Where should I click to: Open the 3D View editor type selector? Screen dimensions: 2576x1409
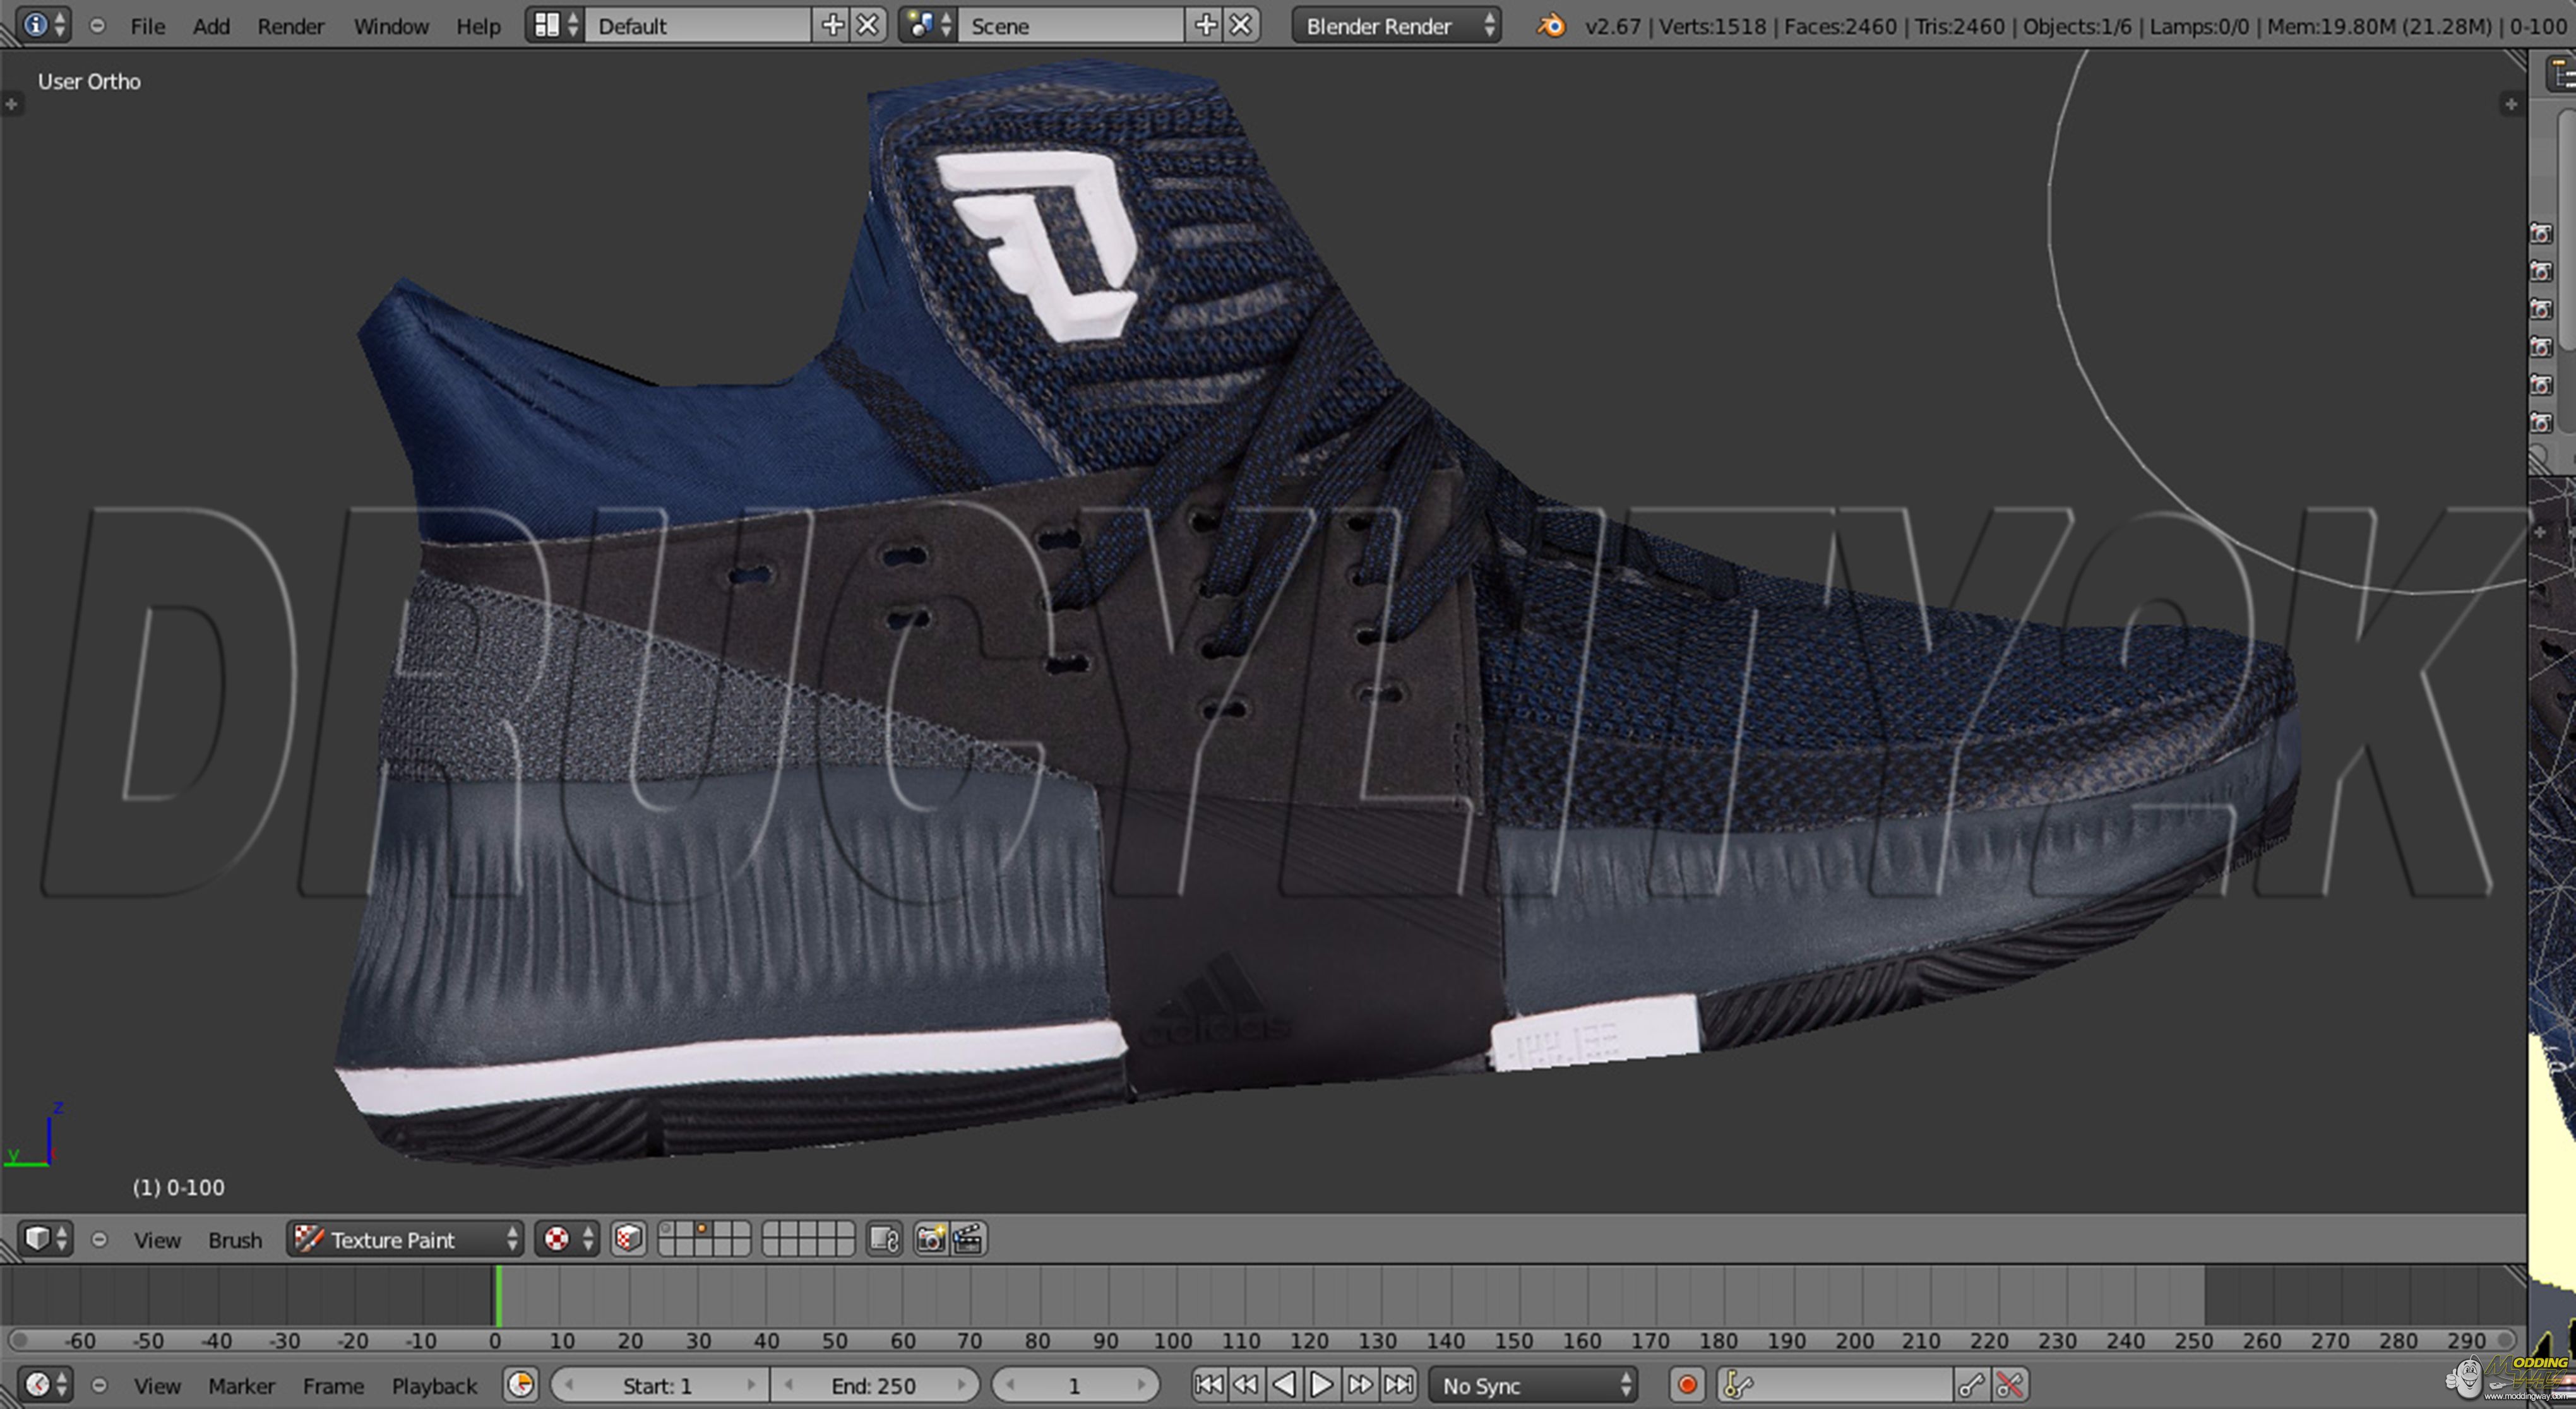coord(45,1240)
